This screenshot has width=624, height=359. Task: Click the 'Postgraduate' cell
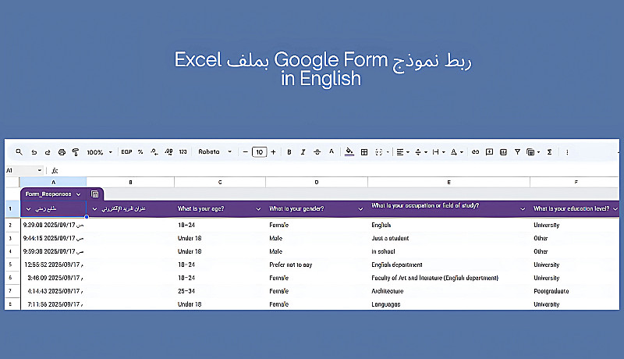click(x=575, y=291)
